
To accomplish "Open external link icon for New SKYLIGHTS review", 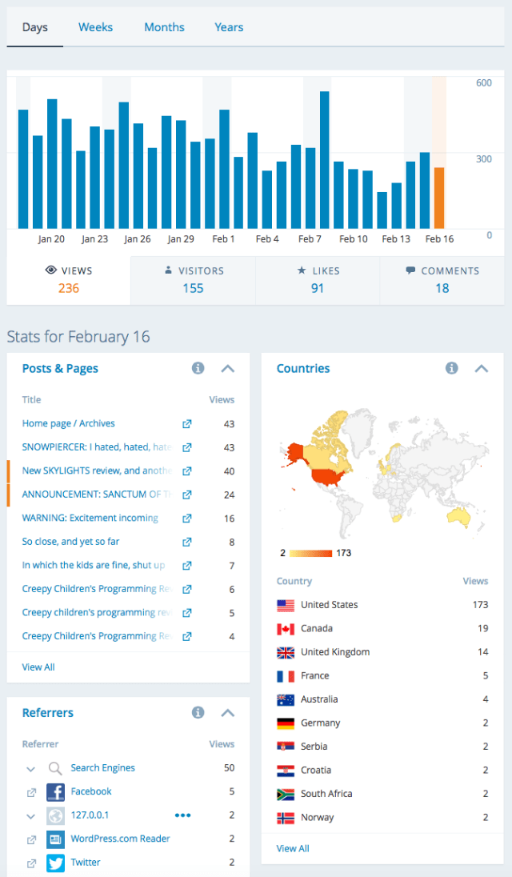I will (187, 471).
